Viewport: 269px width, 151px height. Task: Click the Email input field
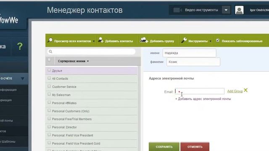(x=200, y=91)
